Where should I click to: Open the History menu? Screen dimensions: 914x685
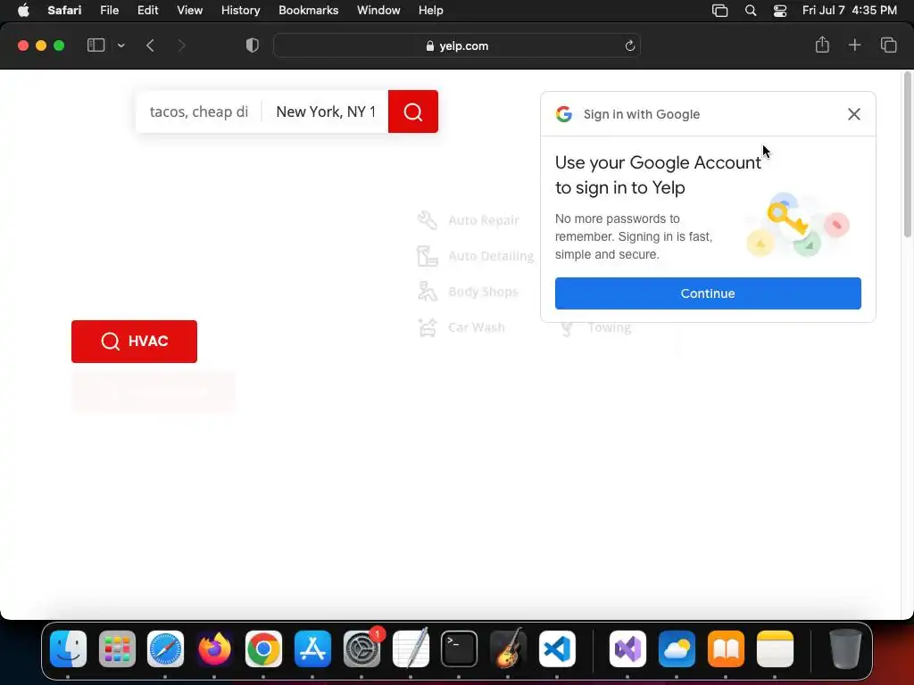tap(240, 10)
